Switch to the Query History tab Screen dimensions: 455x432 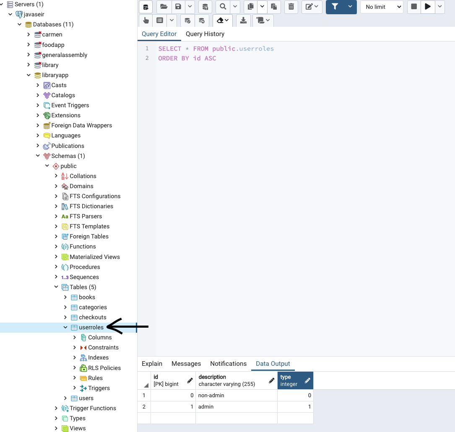point(205,34)
